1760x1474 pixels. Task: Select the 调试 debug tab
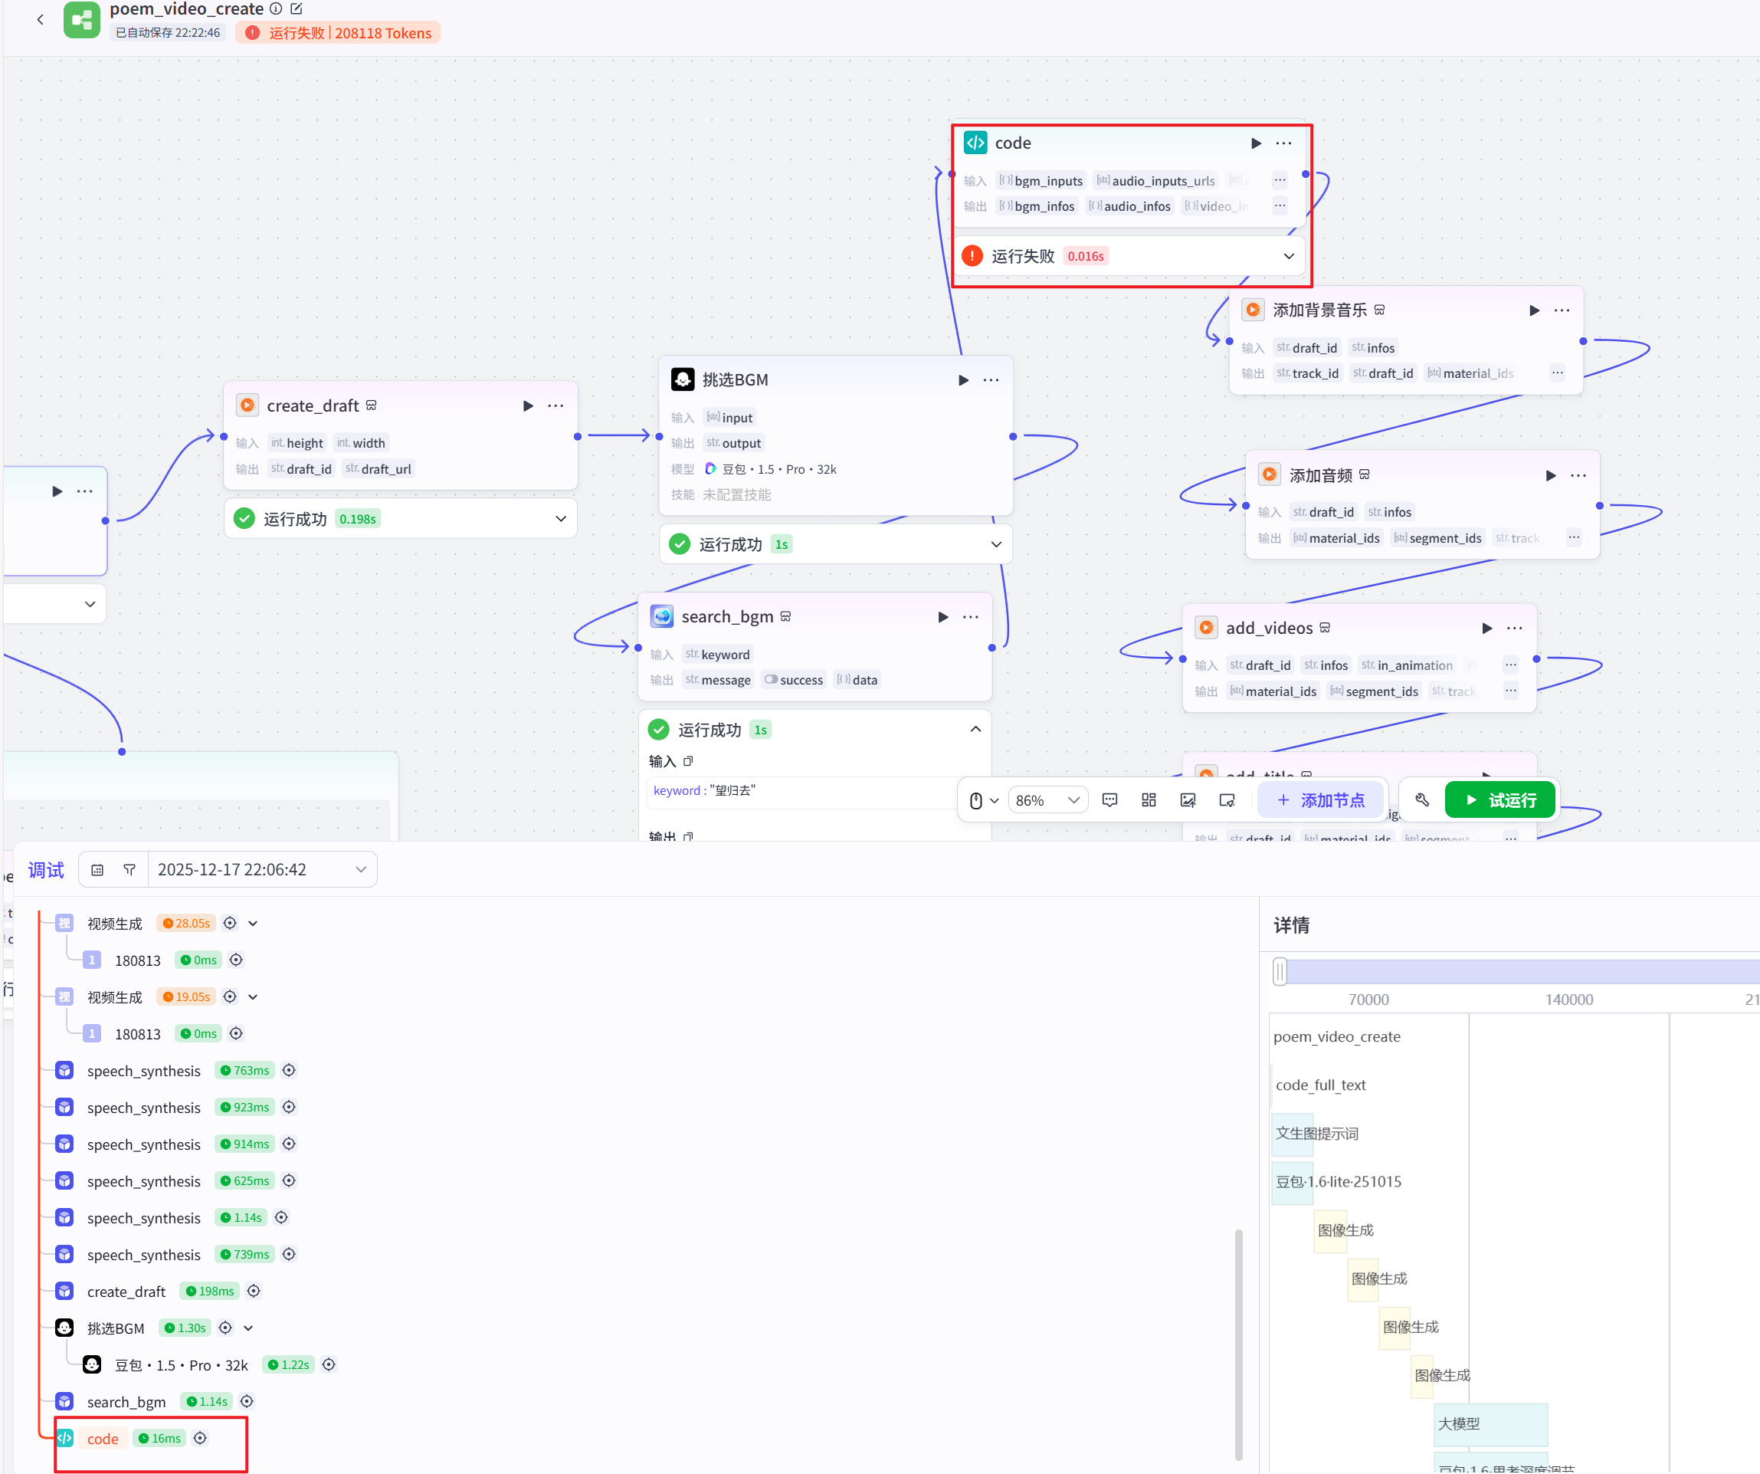46,869
